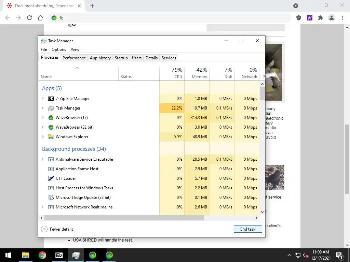
Task: Click the End task button
Action: pos(248,229)
